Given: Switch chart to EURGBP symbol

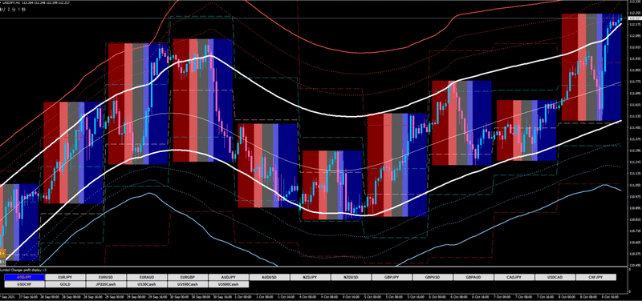Looking at the screenshot, I should [x=188, y=277].
